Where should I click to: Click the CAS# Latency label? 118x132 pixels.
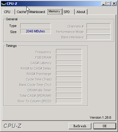[x=41, y=63]
